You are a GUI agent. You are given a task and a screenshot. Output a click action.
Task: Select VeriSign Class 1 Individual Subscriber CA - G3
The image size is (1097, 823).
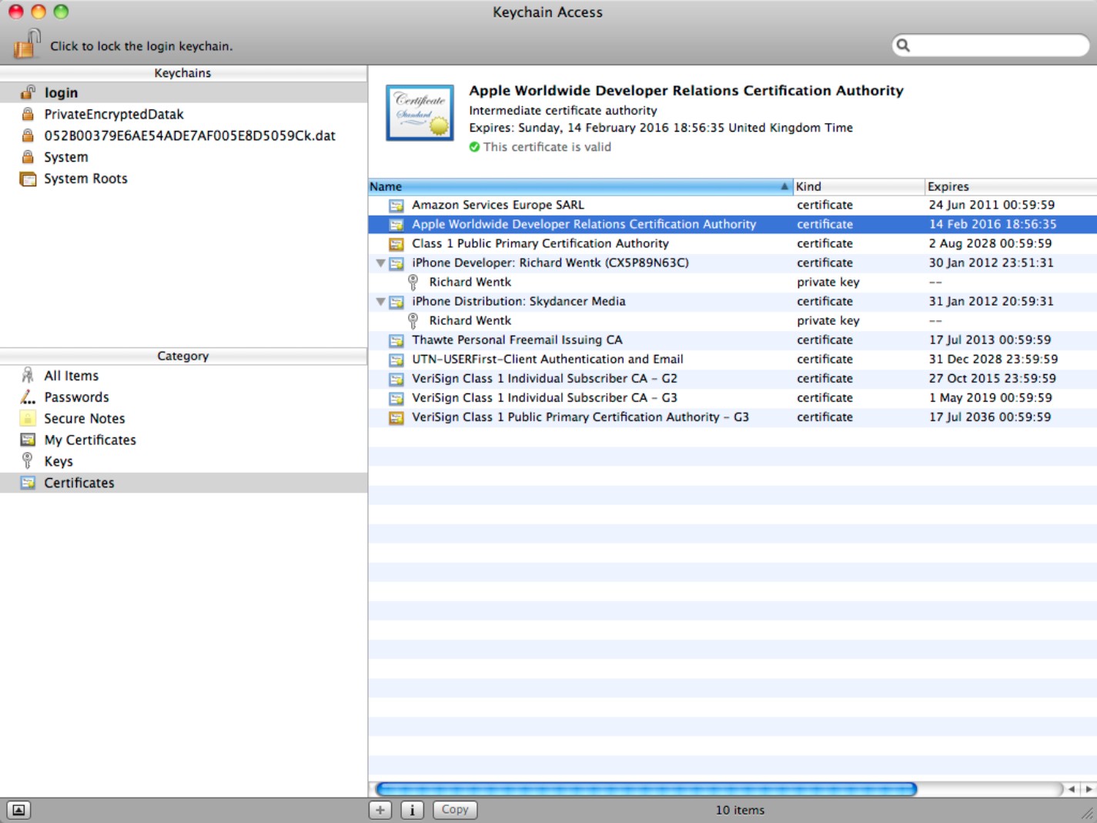pyautogui.click(x=732, y=397)
